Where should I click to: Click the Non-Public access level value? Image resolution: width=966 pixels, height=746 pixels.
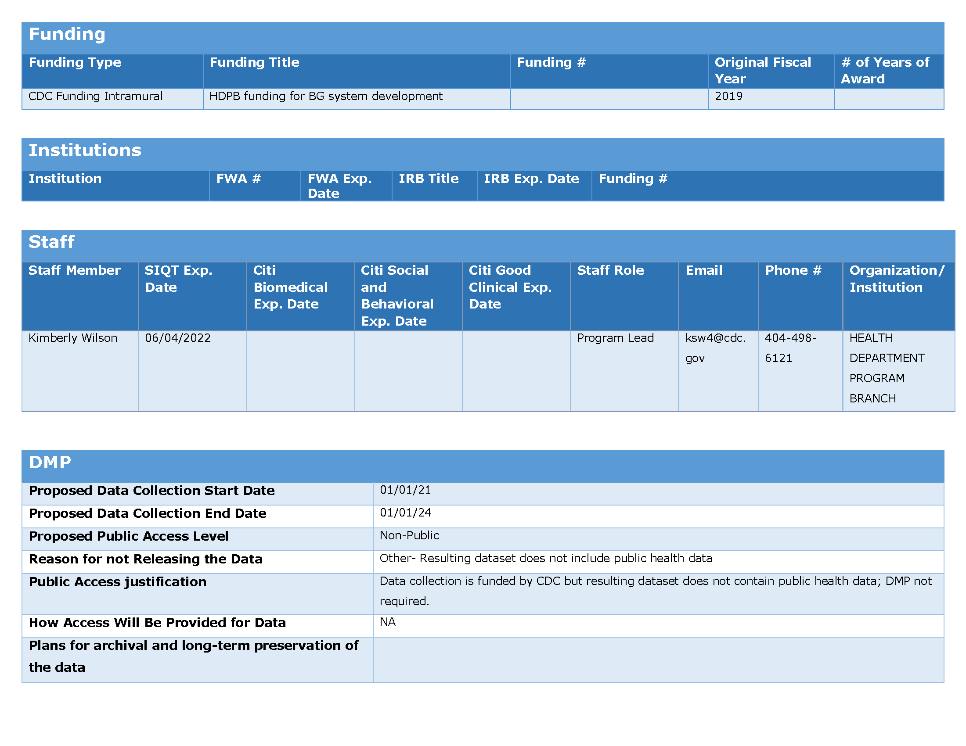pyautogui.click(x=409, y=536)
